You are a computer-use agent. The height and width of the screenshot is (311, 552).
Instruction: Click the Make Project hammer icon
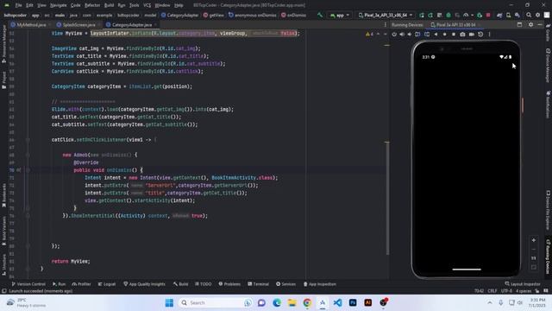pyautogui.click(x=320, y=16)
